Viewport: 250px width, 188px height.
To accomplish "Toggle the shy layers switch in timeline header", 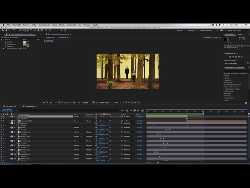I will [x=131, y=110].
